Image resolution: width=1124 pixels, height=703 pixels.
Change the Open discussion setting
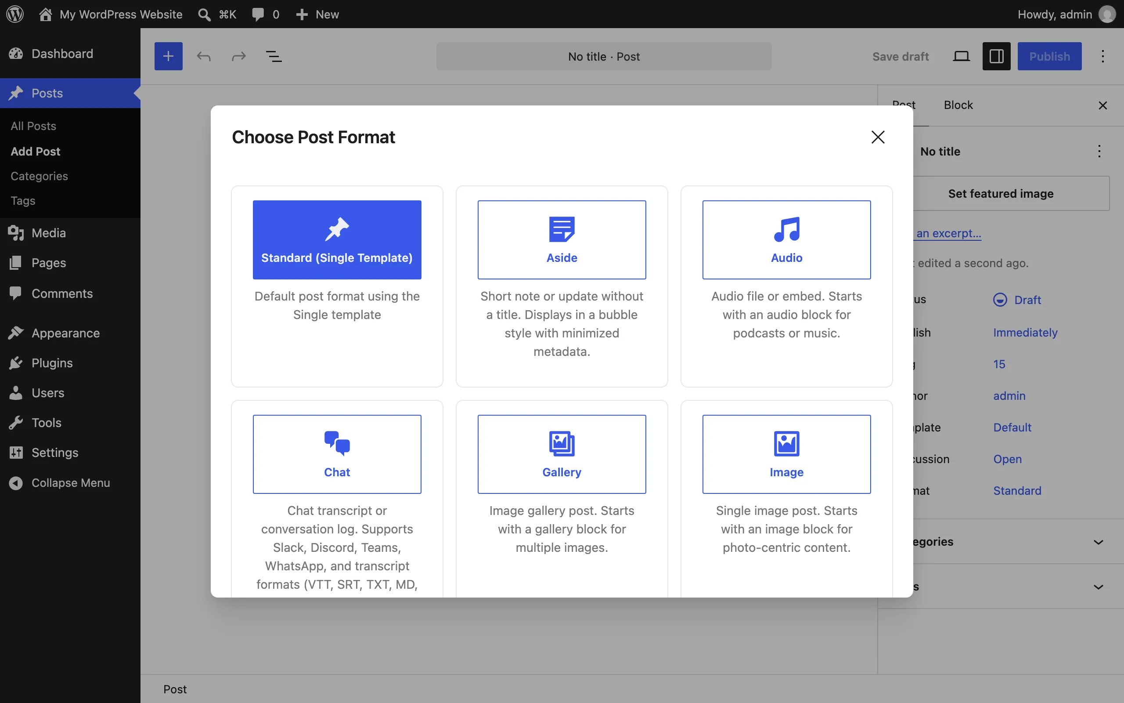[x=1007, y=459]
